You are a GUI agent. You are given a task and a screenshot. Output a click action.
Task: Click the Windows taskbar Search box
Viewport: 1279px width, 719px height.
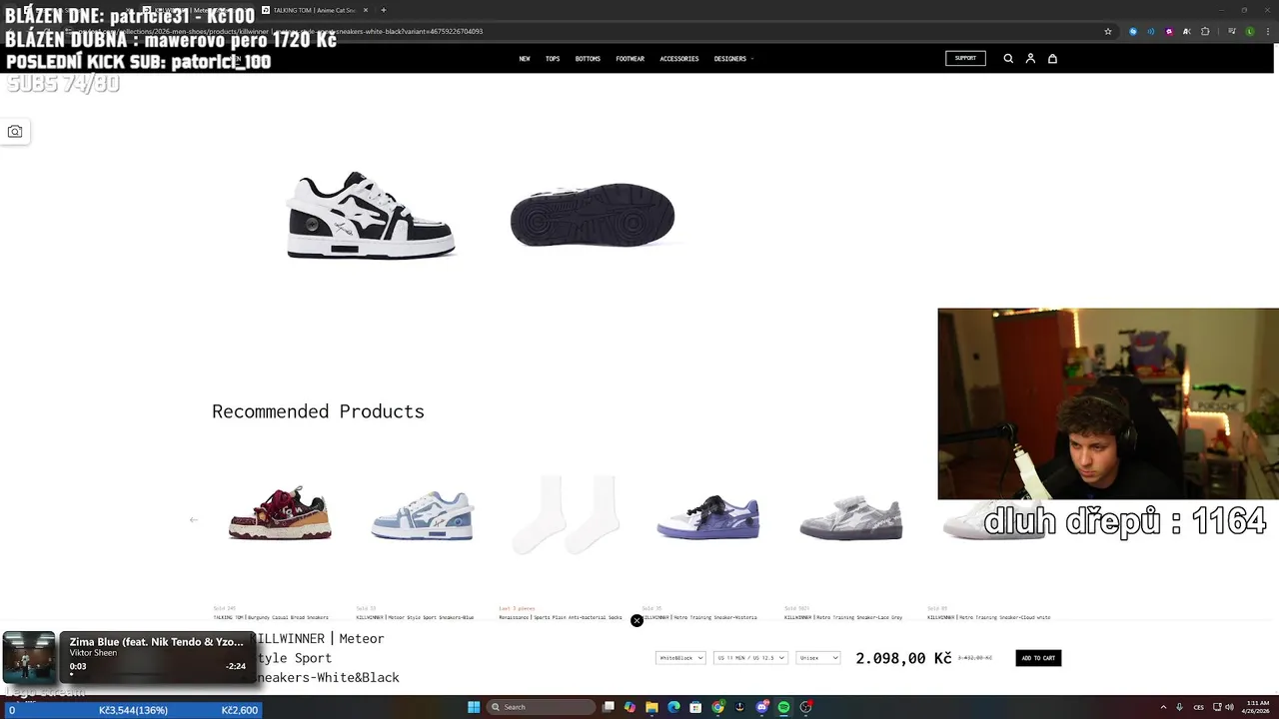click(x=541, y=707)
